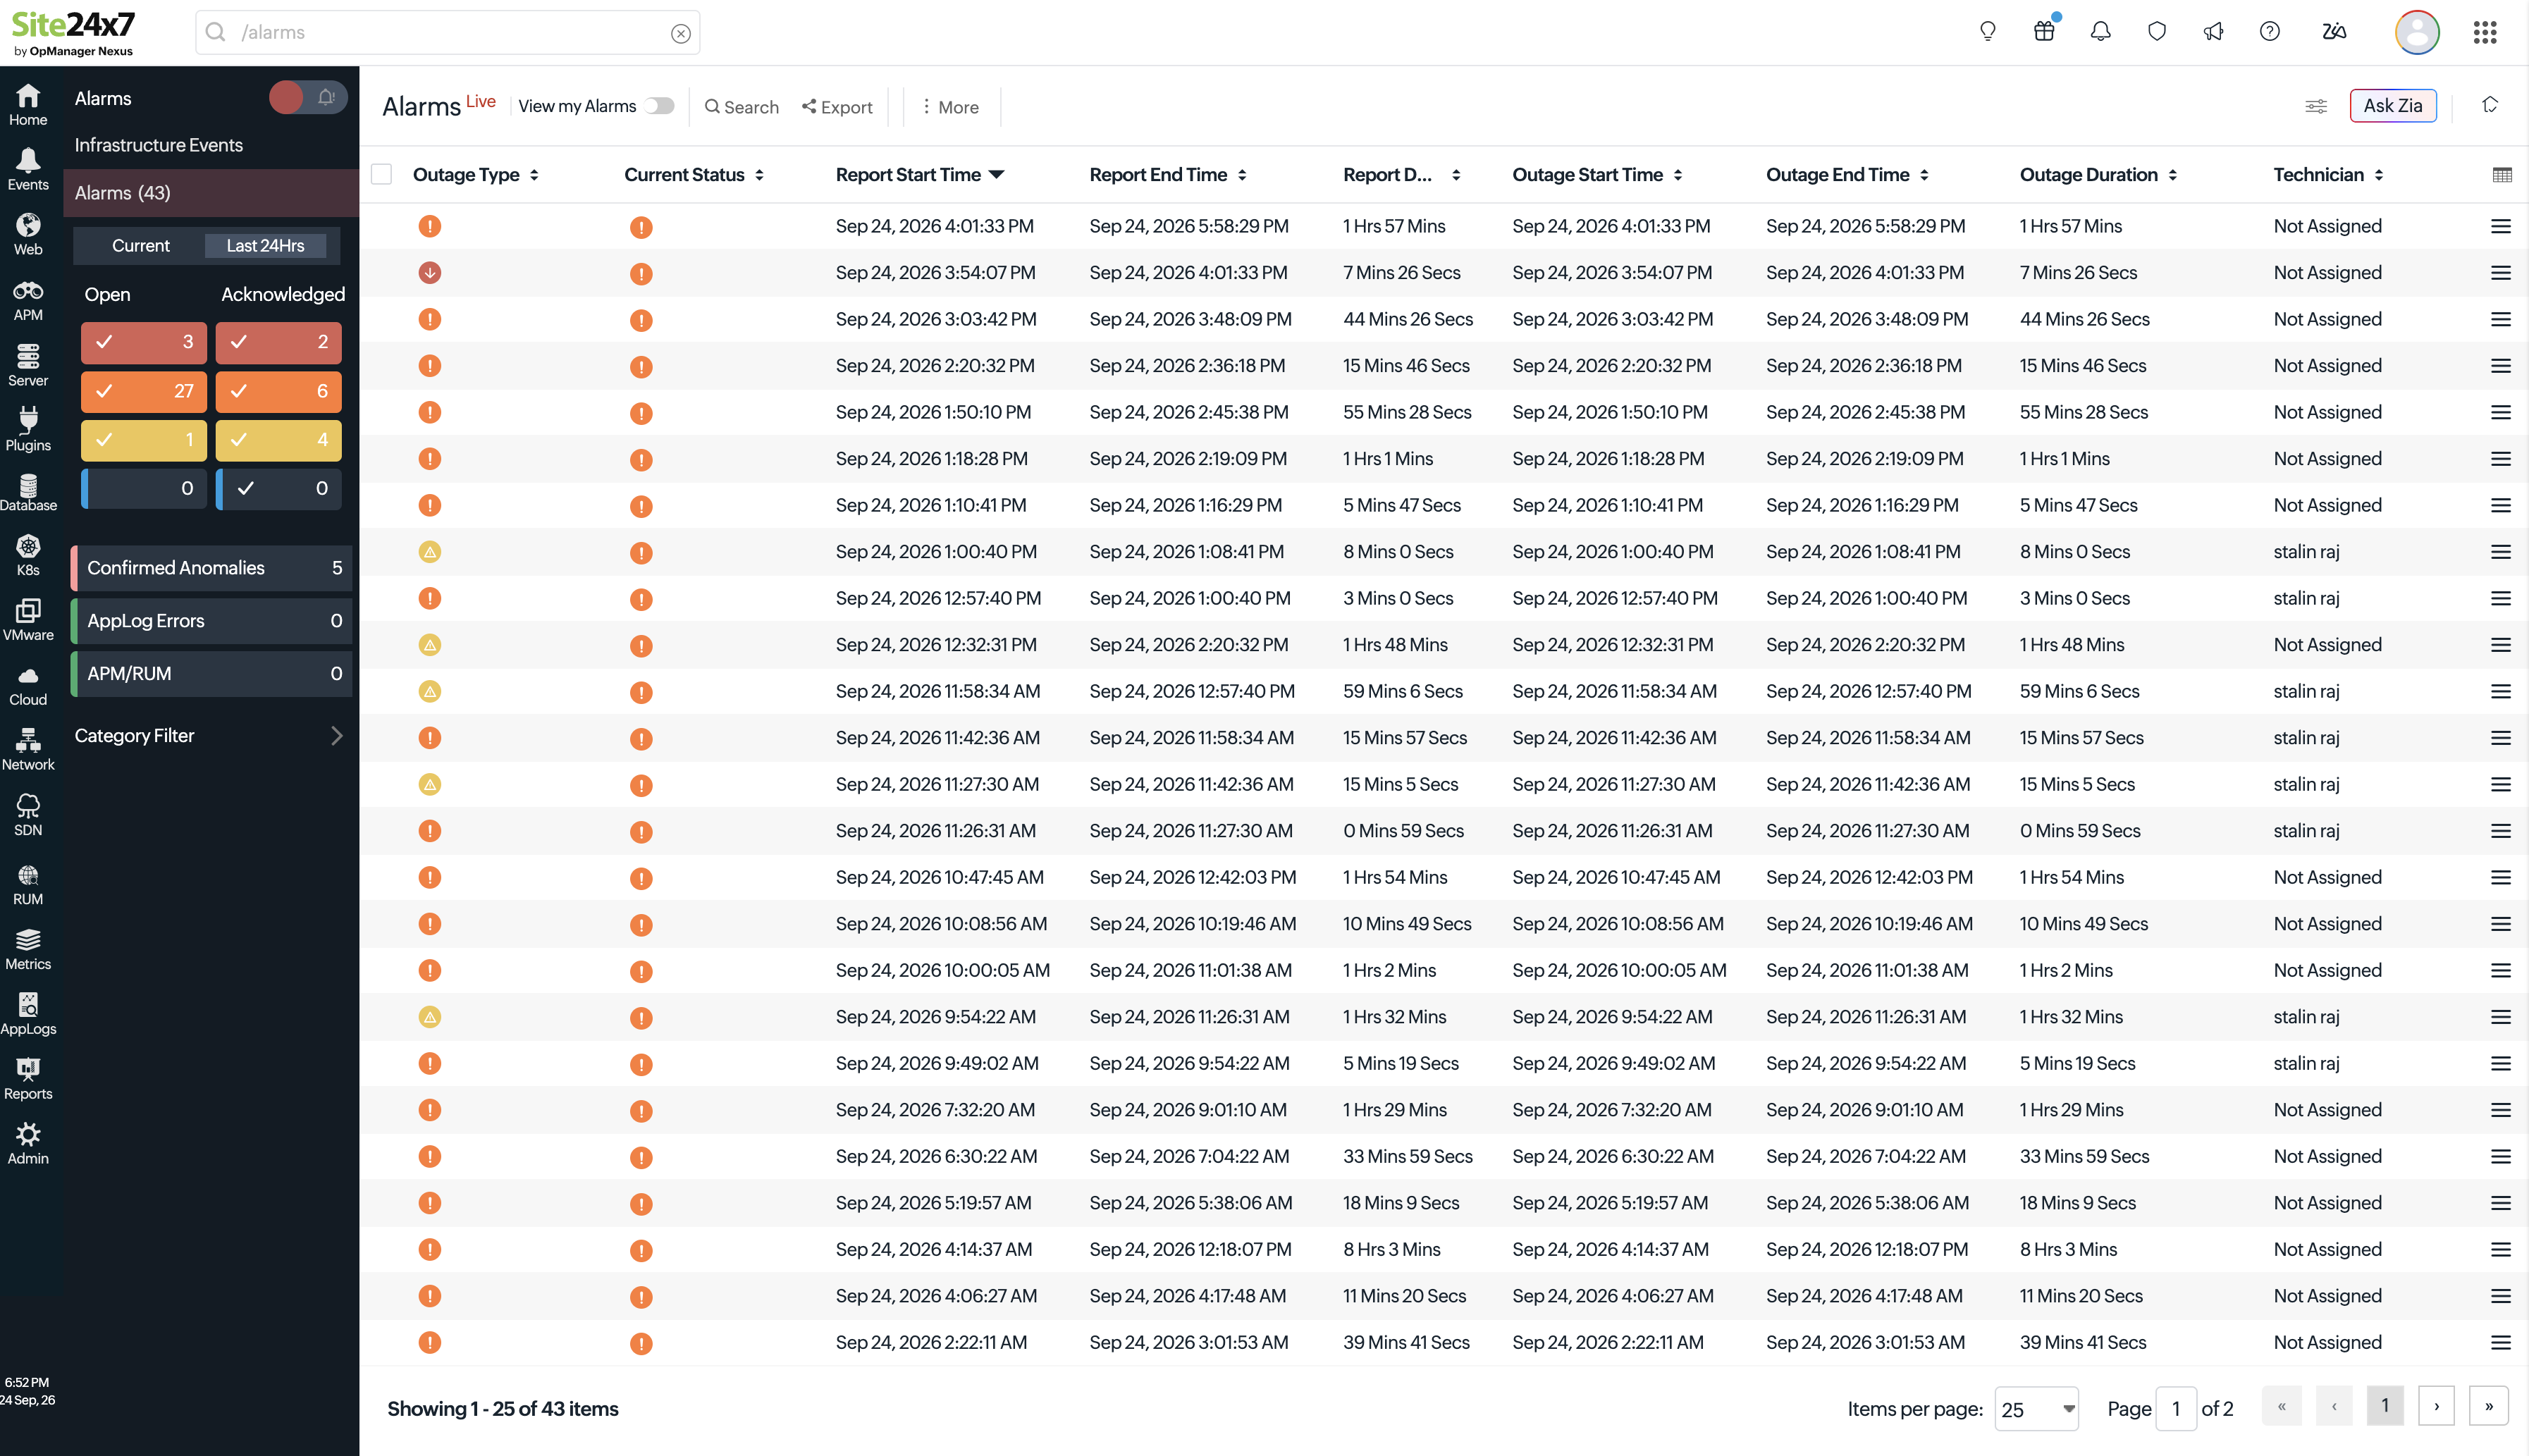Screen dimensions: 2529x1456
Task: Open the Home section in the sidebar
Action: click(28, 105)
